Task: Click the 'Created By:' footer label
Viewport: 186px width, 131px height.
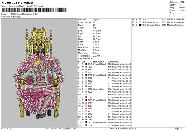Action: point(7,129)
